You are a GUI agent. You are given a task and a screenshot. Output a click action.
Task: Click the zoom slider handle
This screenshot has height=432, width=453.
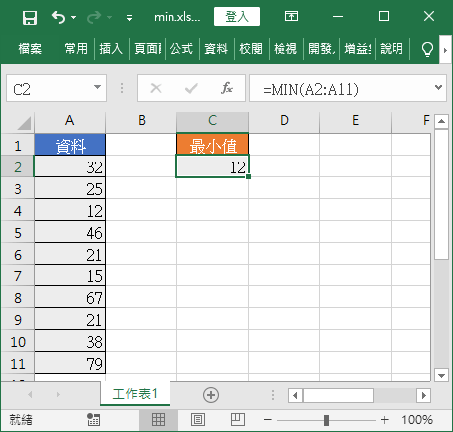coord(326,420)
